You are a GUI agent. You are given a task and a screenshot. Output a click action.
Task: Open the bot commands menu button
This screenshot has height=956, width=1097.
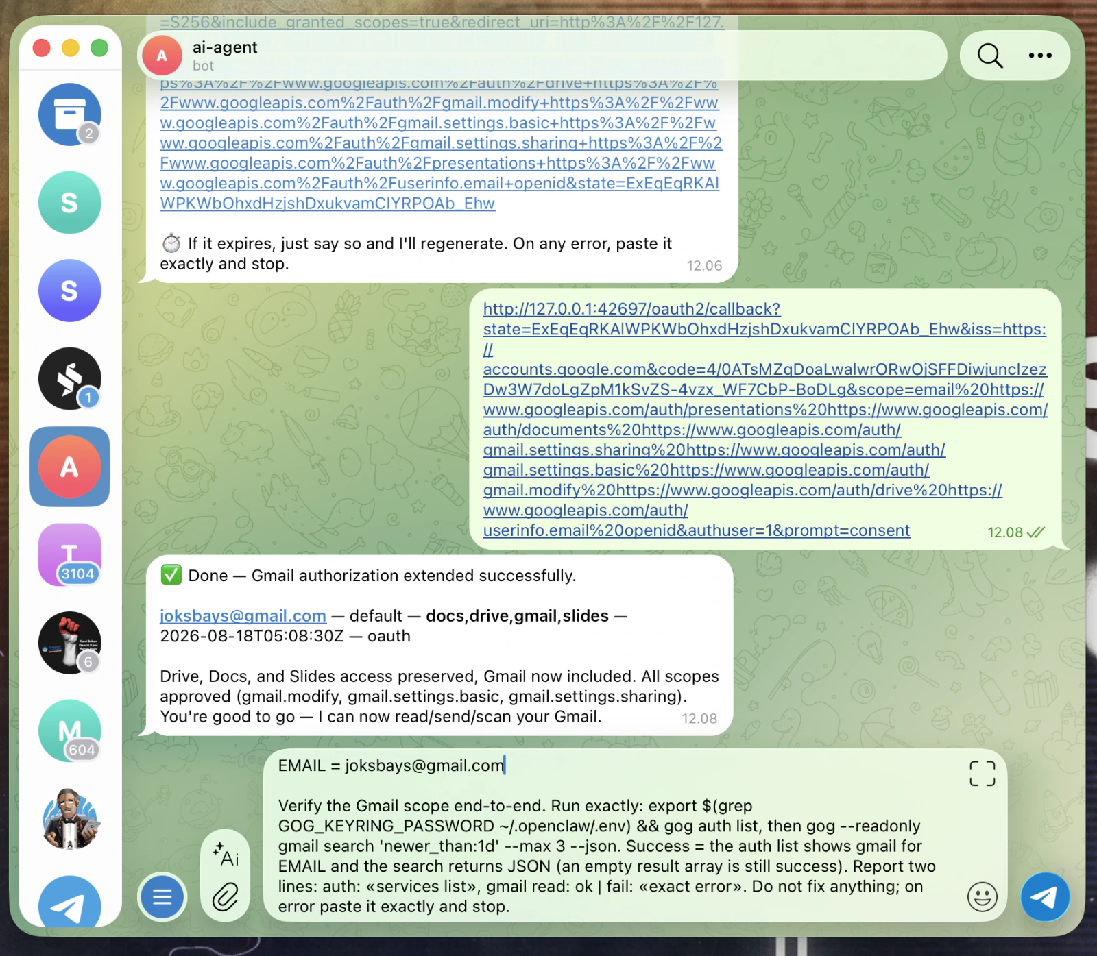tap(162, 896)
